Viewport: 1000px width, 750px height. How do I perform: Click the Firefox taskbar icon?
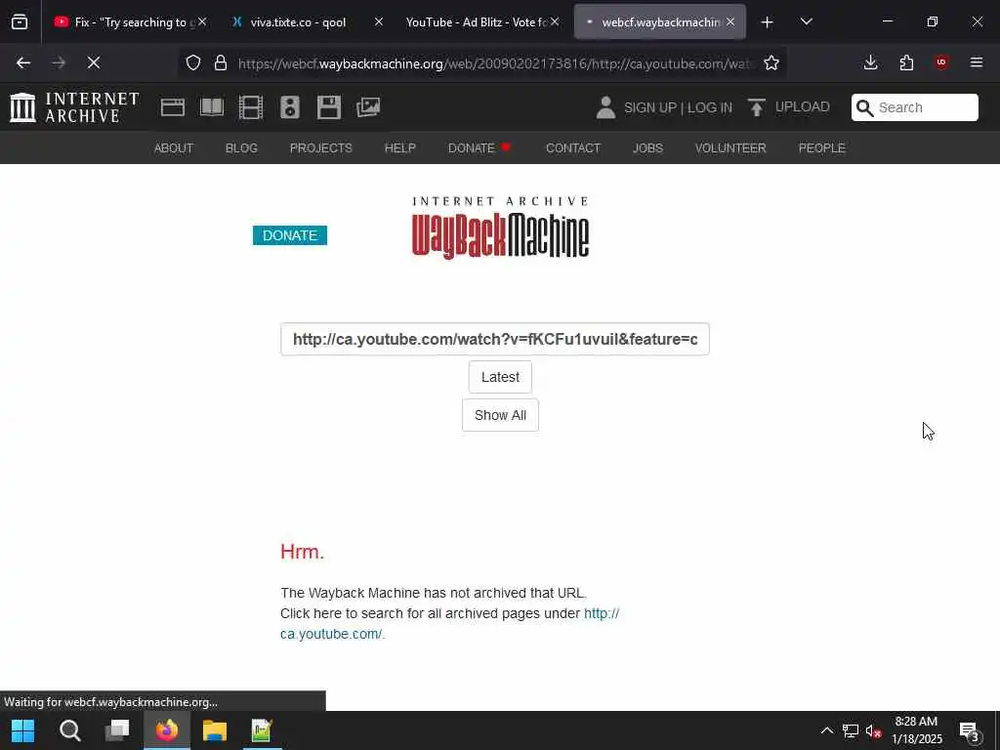point(167,730)
